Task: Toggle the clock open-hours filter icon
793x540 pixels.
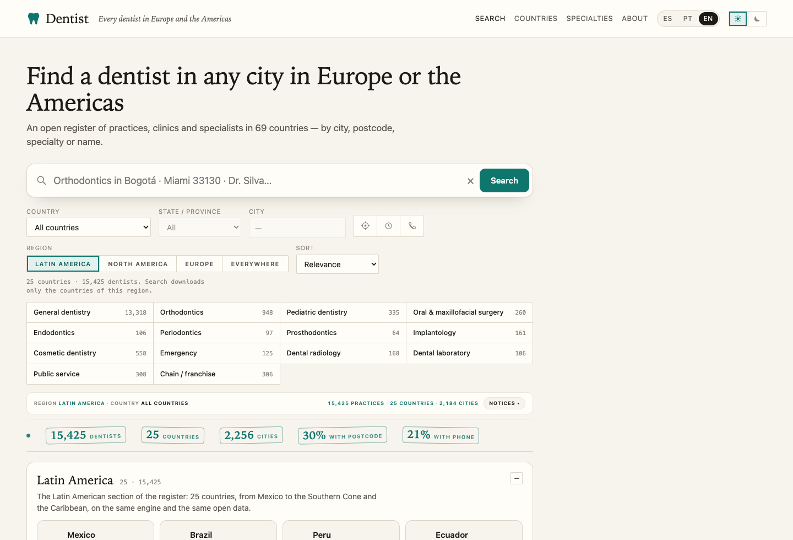Action: tap(389, 226)
